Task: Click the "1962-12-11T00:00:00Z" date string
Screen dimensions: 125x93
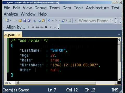Action: click(74, 65)
